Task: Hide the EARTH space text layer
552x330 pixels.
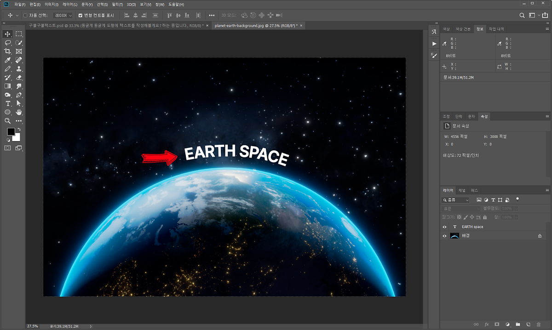Action: (x=444, y=227)
